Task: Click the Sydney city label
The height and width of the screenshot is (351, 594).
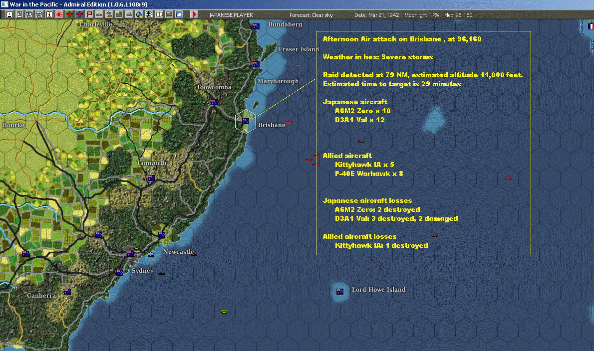Action: click(142, 271)
